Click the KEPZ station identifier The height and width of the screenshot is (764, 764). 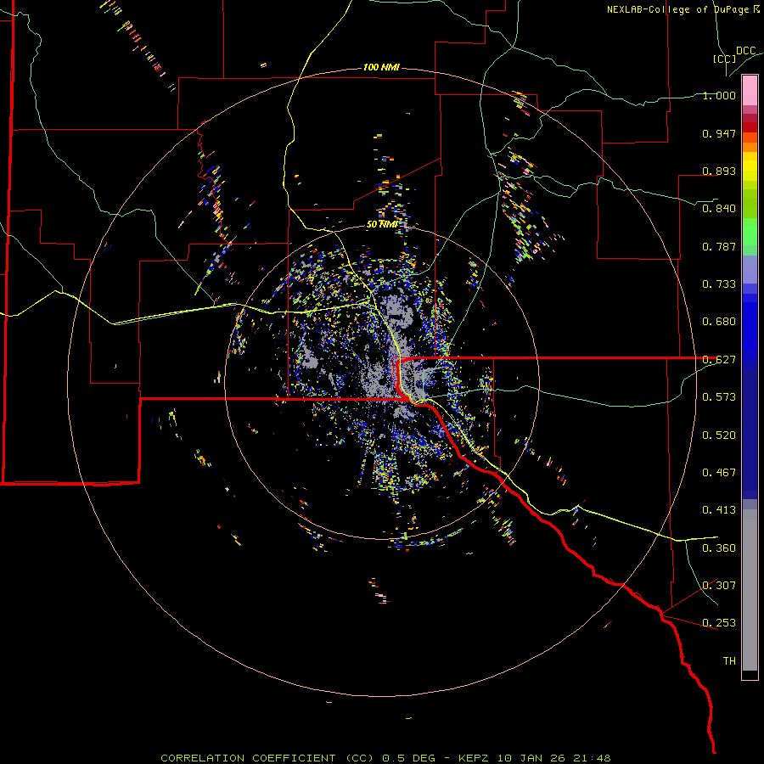pos(475,758)
